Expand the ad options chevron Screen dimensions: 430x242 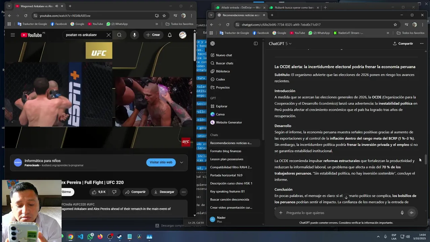pyautogui.click(x=181, y=162)
